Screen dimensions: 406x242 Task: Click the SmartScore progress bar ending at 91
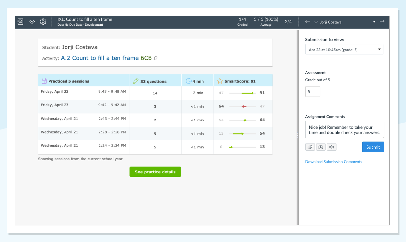click(242, 93)
